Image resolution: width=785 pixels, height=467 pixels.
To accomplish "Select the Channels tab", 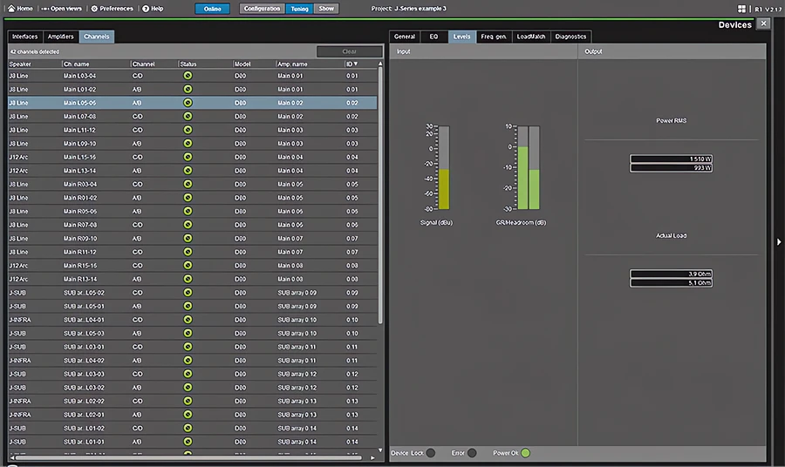I will [x=97, y=37].
